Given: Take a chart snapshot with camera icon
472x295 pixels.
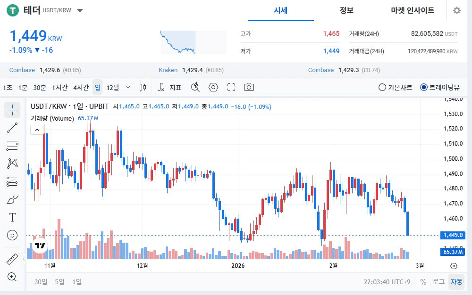Looking at the screenshot, I should [249, 87].
